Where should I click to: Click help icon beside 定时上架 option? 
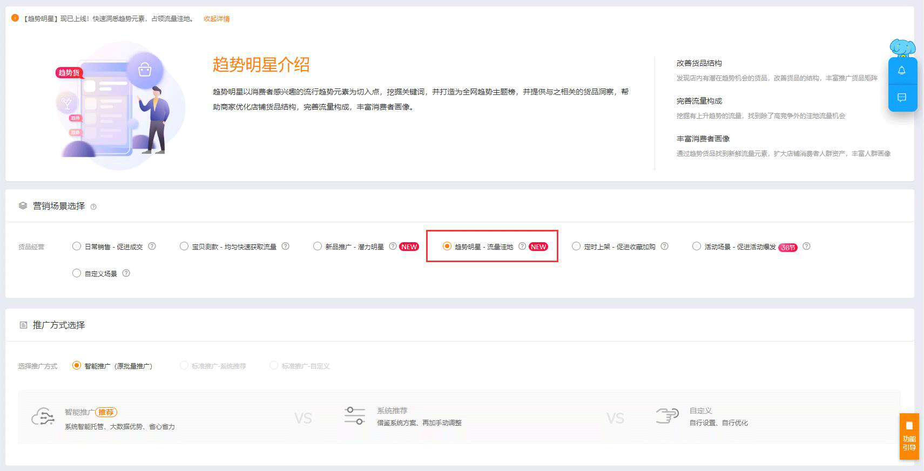[665, 246]
